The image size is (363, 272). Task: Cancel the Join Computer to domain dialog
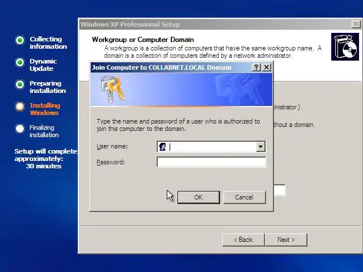244,197
